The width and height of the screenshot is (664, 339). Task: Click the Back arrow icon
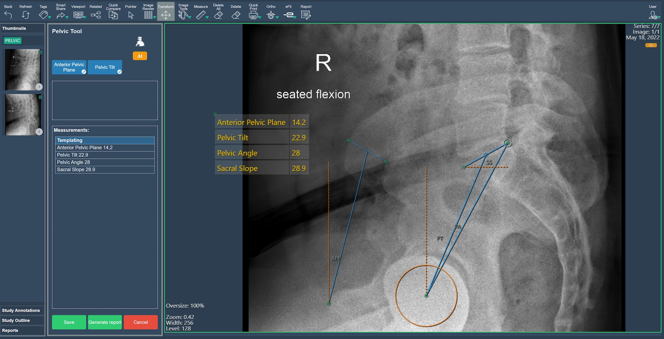pos(8,15)
